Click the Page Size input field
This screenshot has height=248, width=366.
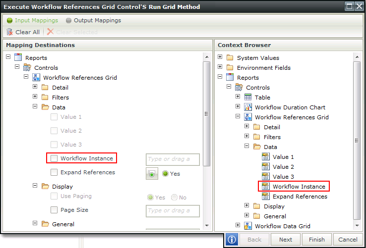tap(173, 211)
